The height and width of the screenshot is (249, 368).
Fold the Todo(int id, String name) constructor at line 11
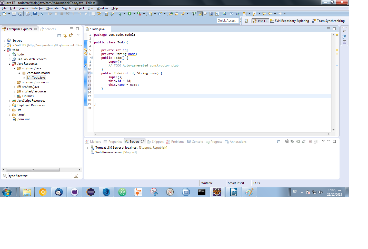point(92,73)
